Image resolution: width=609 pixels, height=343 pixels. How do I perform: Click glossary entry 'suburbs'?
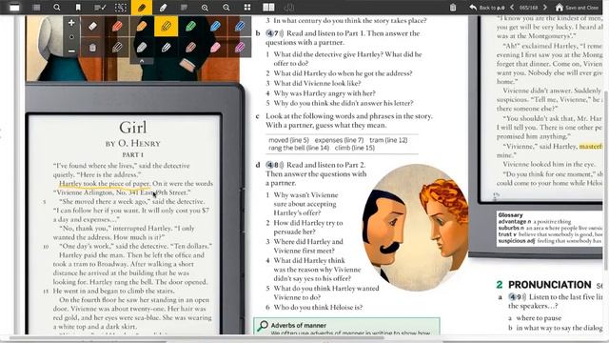tap(508, 228)
